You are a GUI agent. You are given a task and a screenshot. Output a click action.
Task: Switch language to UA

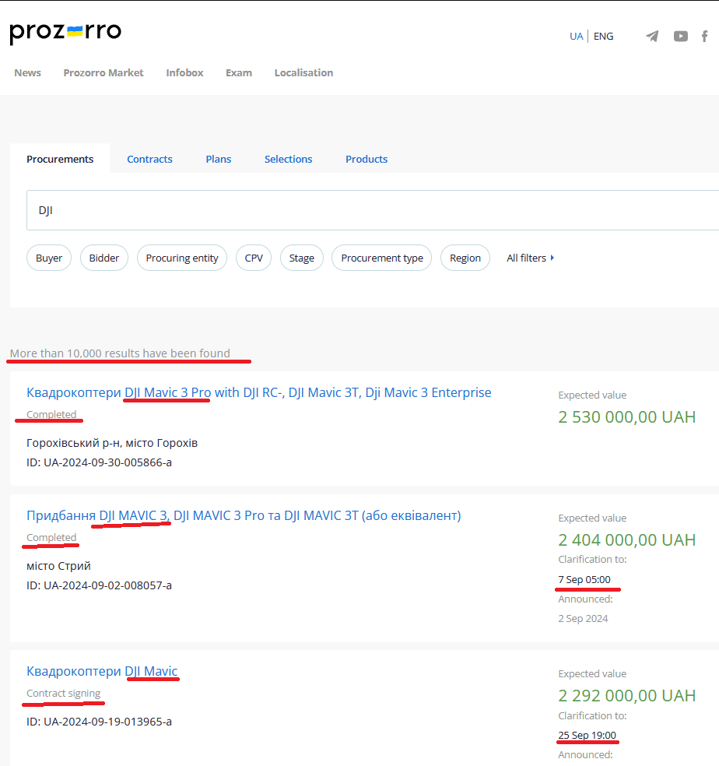point(577,36)
